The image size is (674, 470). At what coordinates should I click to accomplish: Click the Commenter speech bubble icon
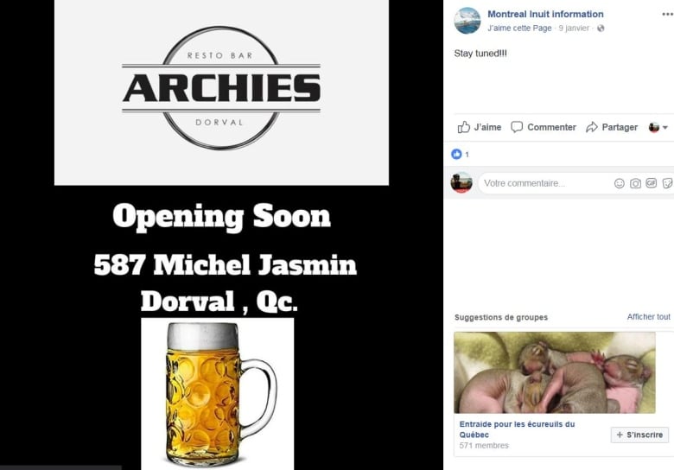tap(516, 127)
